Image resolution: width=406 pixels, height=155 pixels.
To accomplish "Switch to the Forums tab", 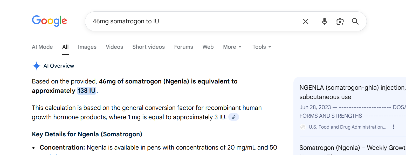I will click(x=183, y=47).
